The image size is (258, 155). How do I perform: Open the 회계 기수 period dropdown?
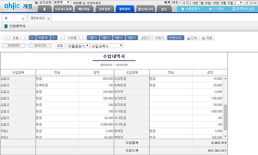click(x=213, y=3)
